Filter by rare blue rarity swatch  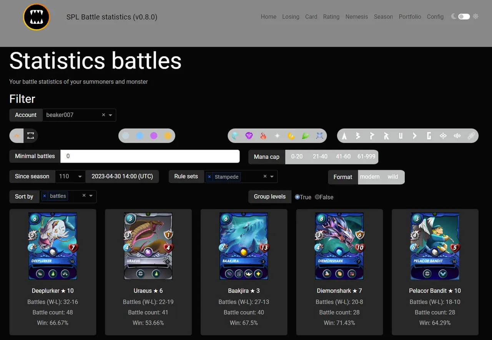click(x=140, y=136)
